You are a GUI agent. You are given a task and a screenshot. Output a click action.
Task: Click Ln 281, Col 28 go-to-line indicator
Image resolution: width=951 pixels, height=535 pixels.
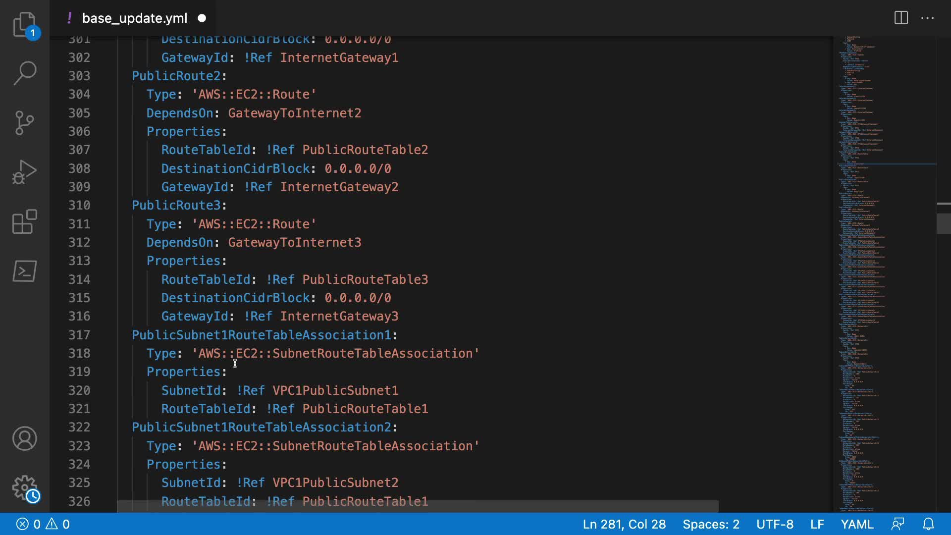tap(624, 524)
